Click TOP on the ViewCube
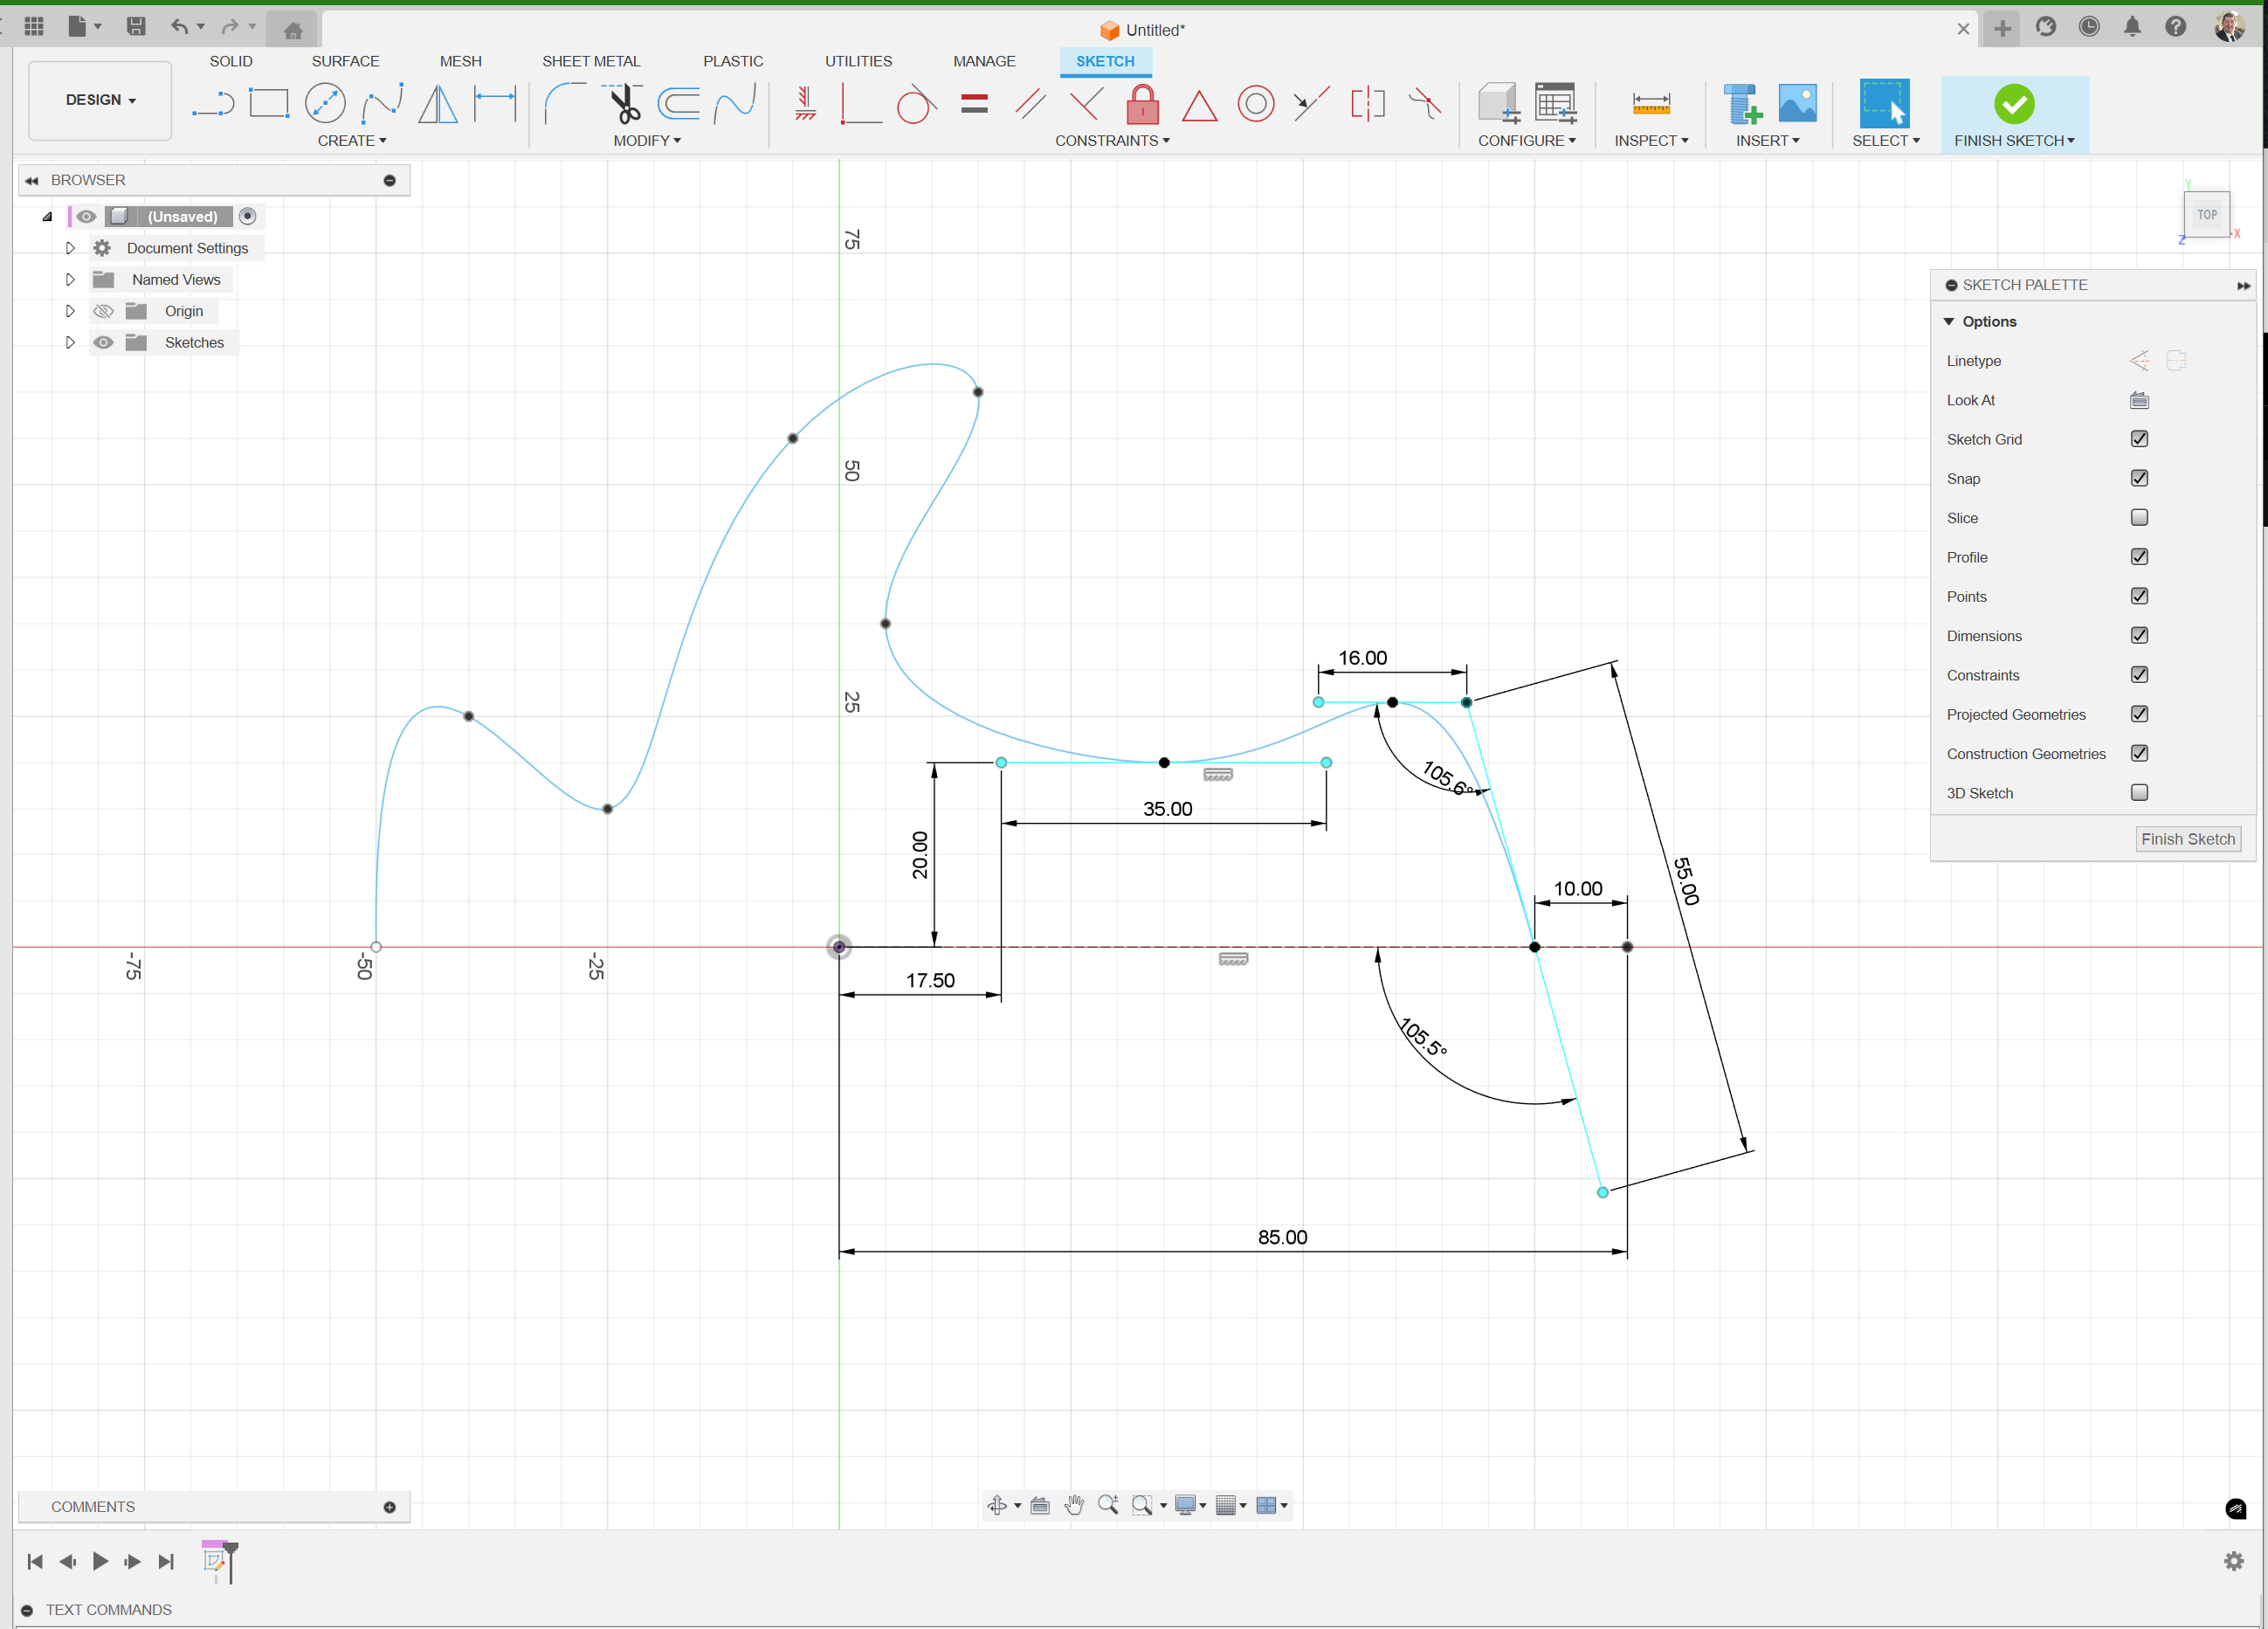The image size is (2268, 1629). [2207, 214]
